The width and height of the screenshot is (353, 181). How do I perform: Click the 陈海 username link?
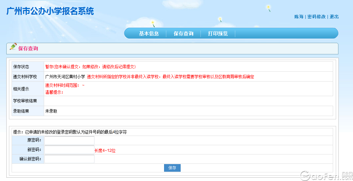click(299, 17)
